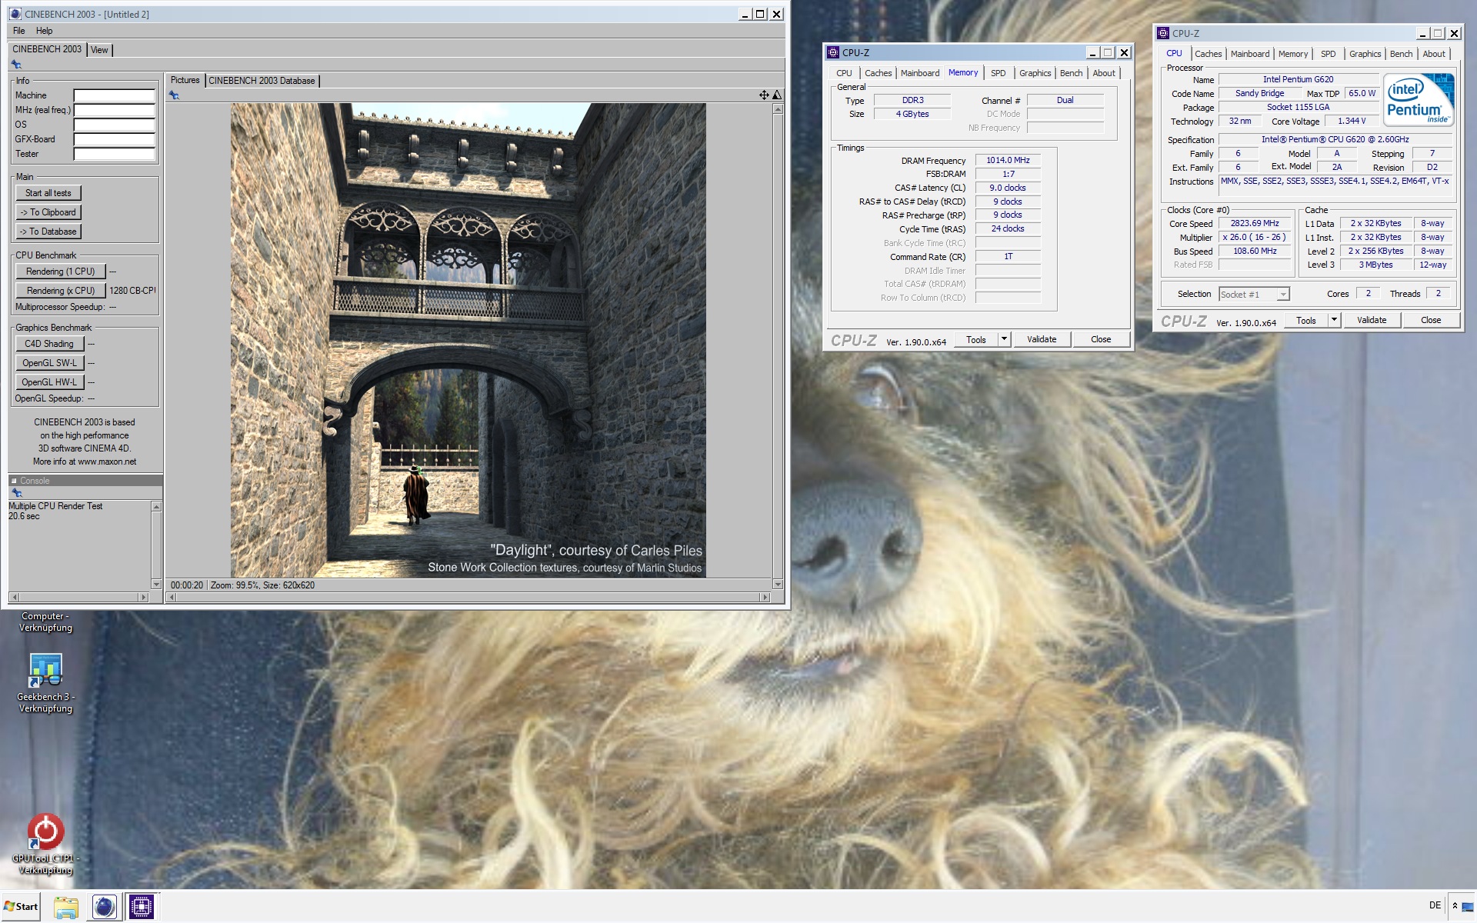The width and height of the screenshot is (1477, 923).
Task: Switch to CINEBENCH taskbar icon
Action: [104, 907]
